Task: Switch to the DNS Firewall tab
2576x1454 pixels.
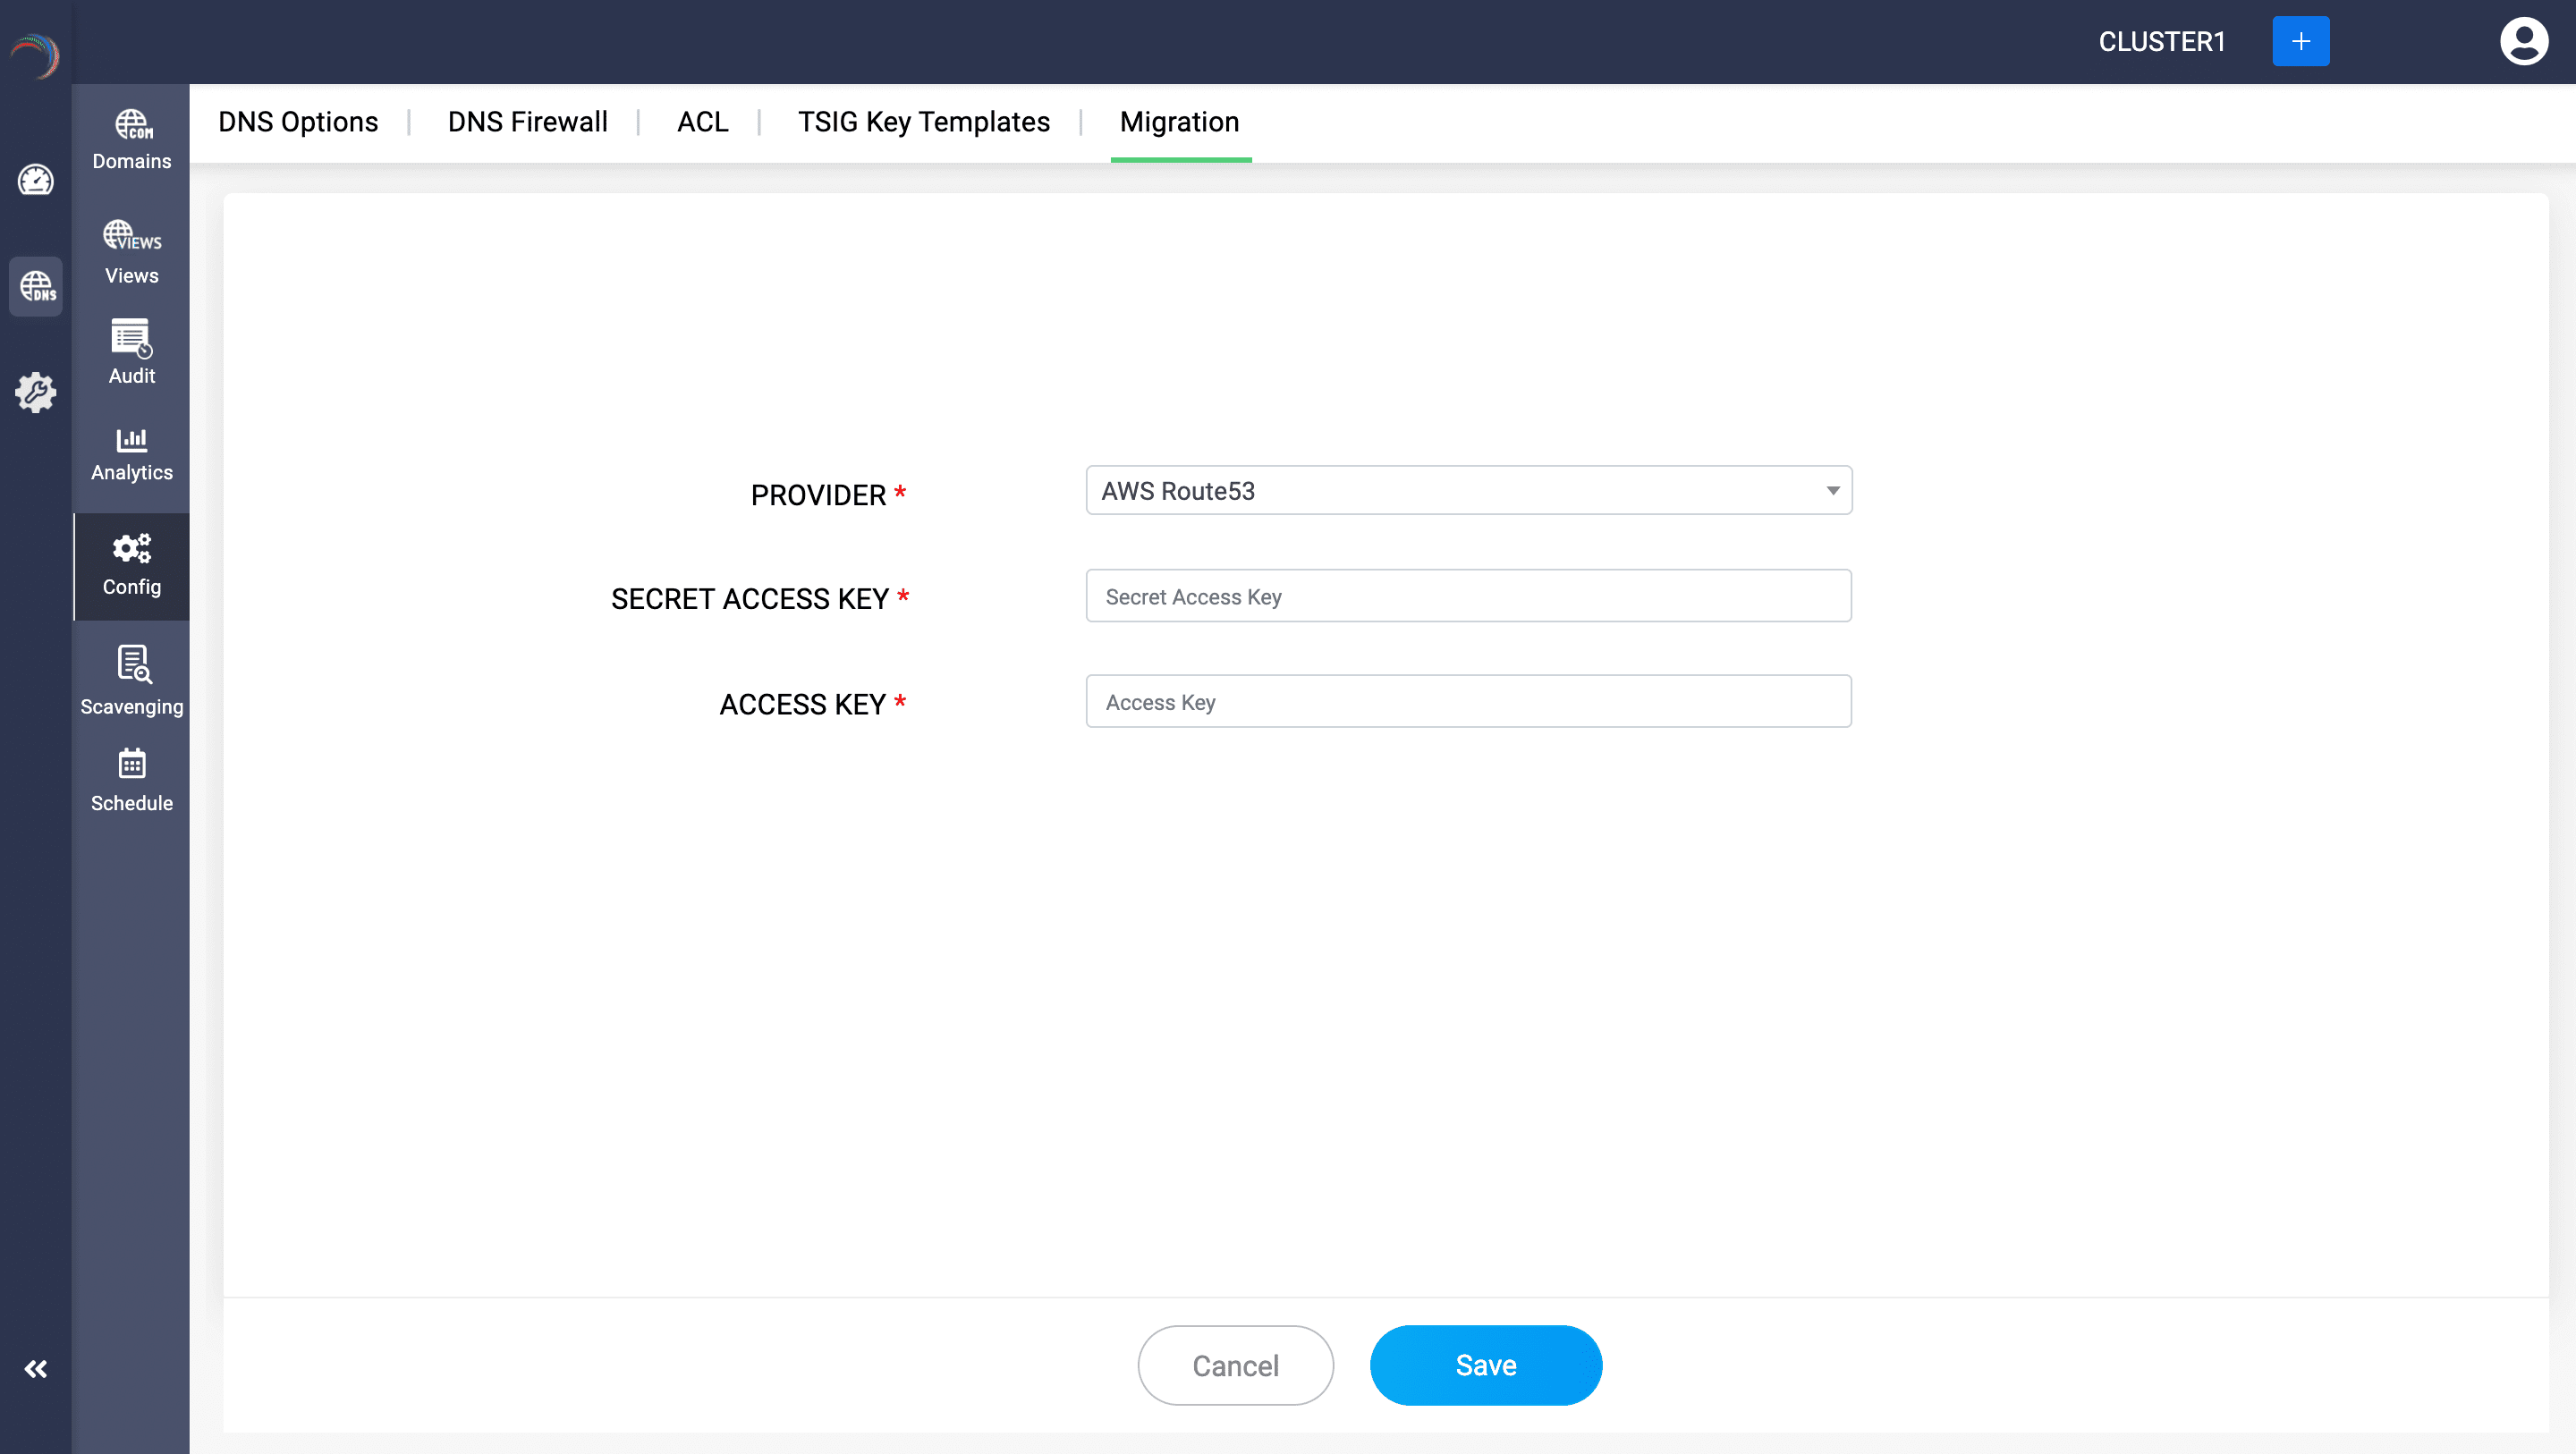Action: point(527,122)
